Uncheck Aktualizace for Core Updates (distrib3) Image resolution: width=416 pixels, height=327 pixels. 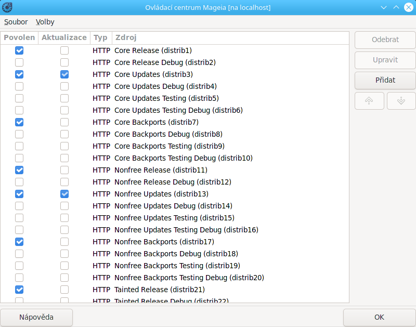pyautogui.click(x=64, y=74)
